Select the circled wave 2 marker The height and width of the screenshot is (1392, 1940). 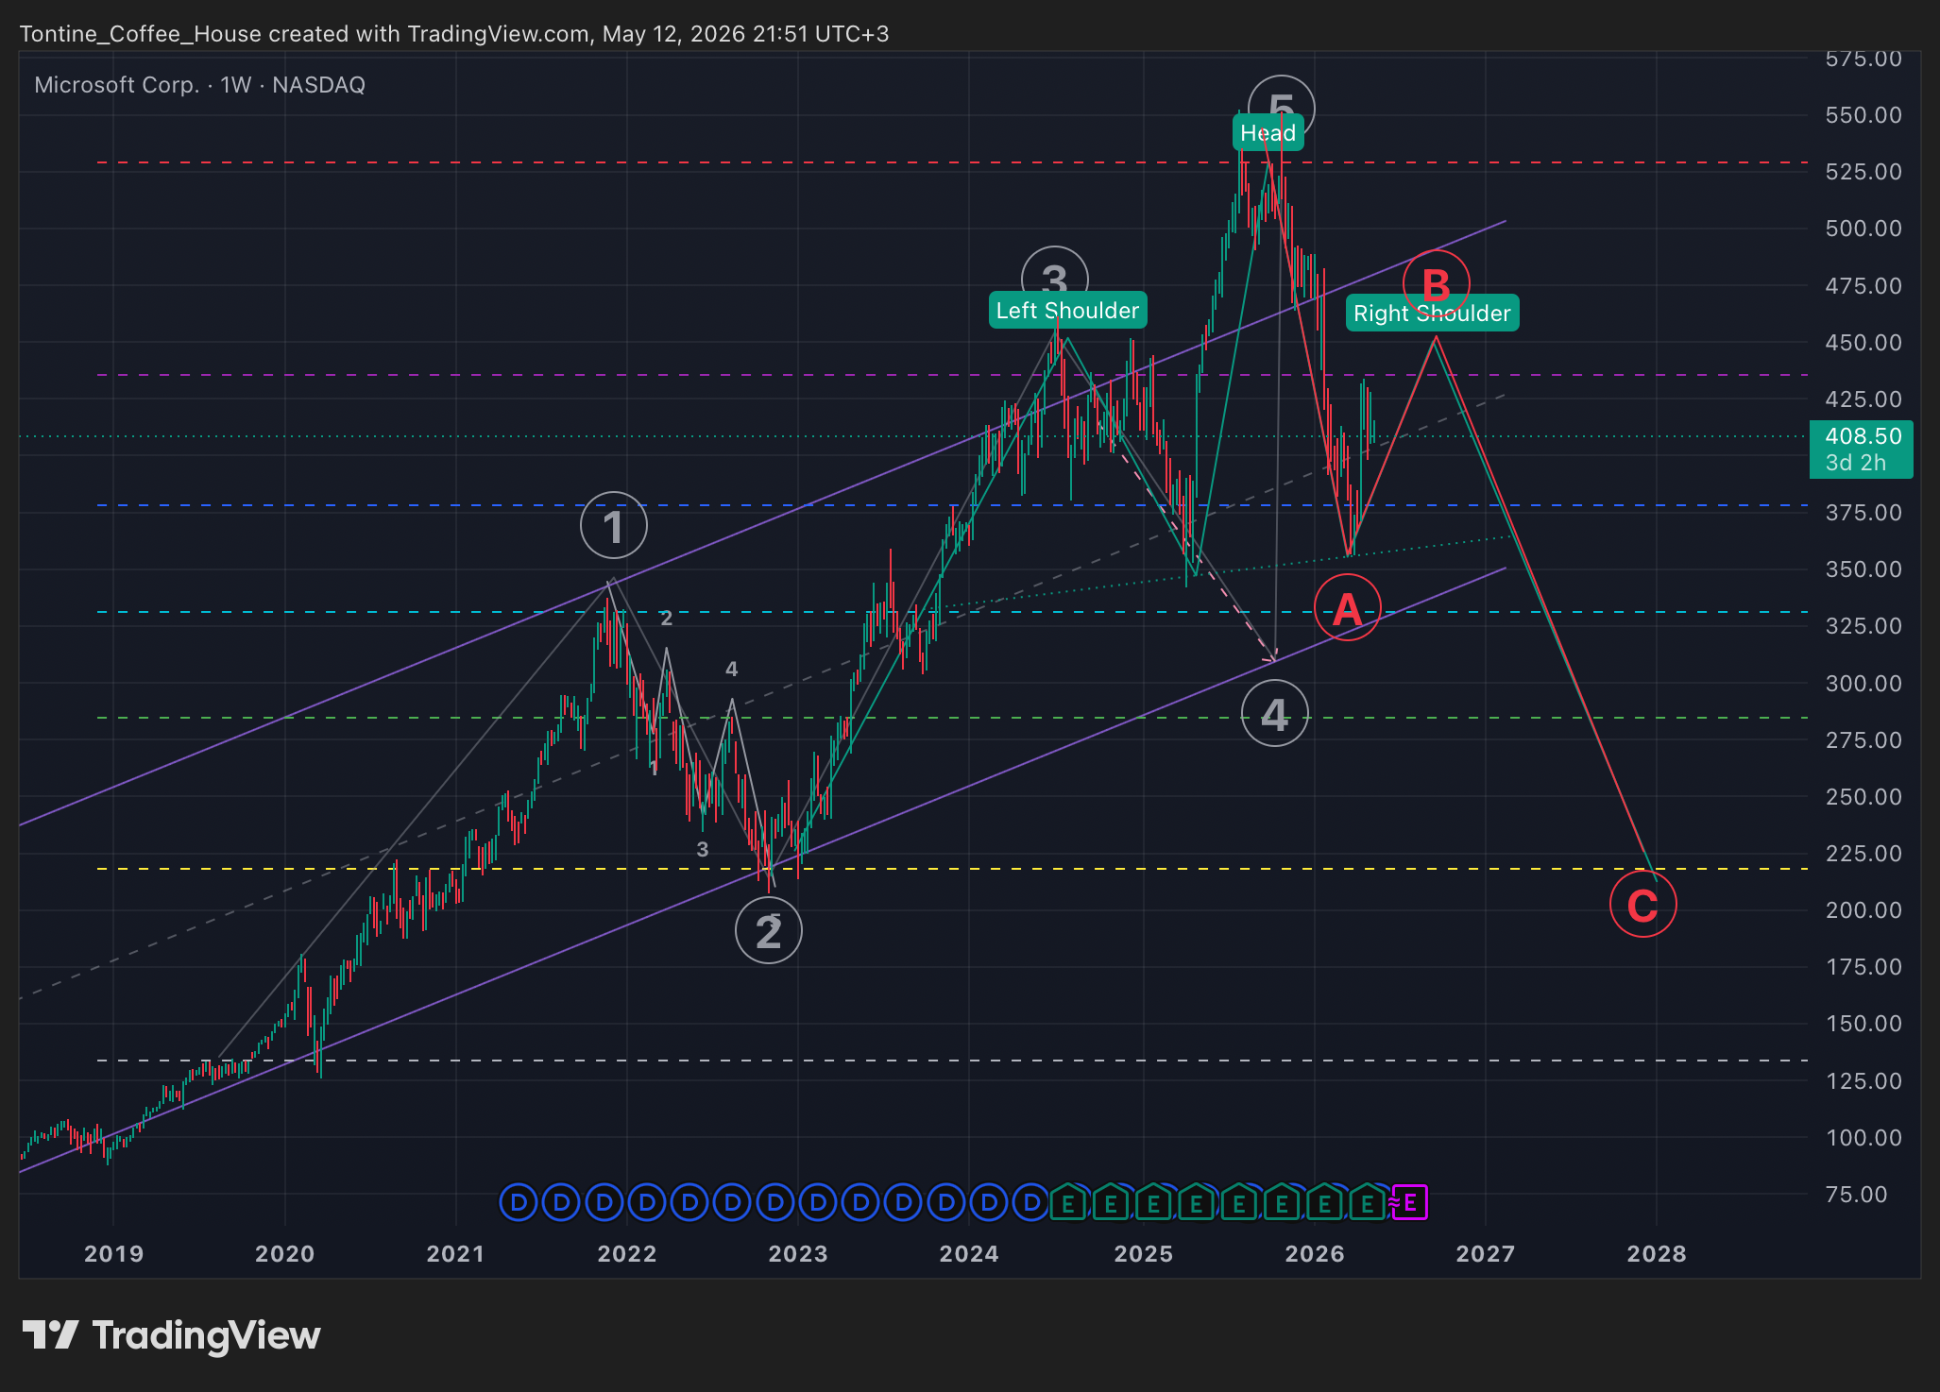point(769,931)
